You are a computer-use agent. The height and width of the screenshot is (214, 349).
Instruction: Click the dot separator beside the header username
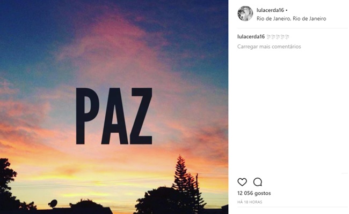(x=286, y=10)
